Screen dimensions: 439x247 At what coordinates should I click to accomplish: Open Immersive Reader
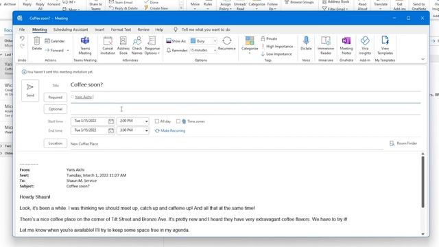pyautogui.click(x=326, y=46)
